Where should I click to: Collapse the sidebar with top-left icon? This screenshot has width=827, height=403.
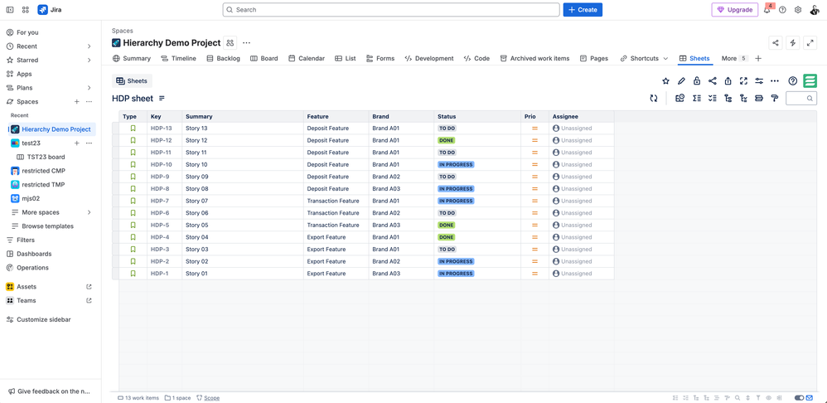pos(10,9)
